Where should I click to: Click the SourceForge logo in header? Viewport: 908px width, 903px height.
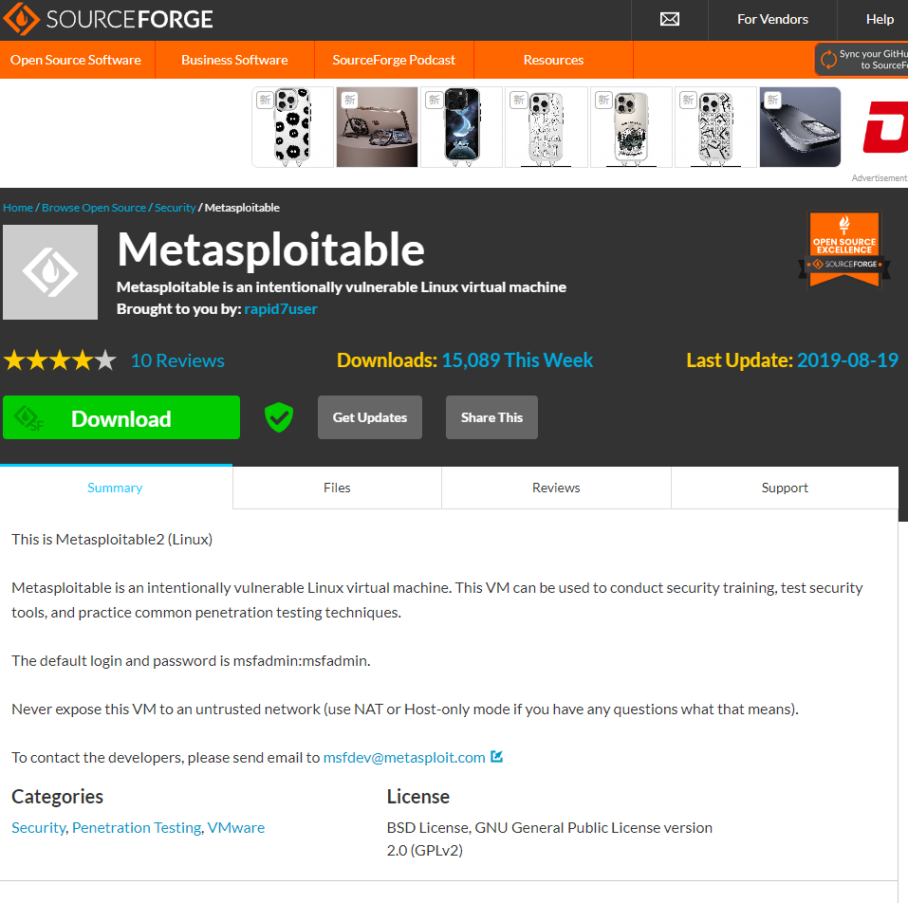(x=108, y=19)
